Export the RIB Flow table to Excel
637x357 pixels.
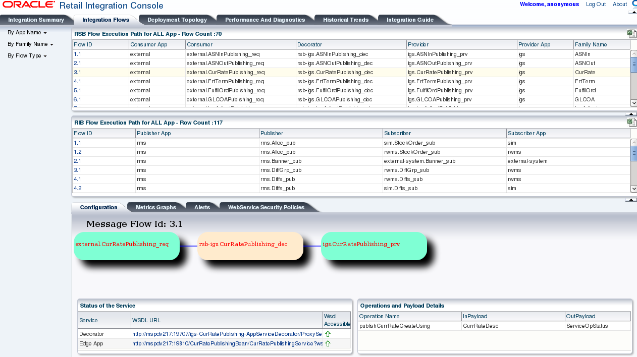[x=631, y=123]
